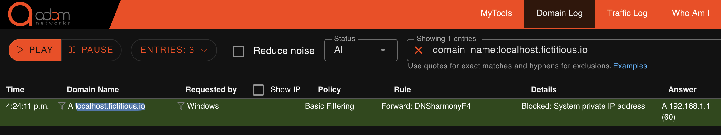Expand the Status All dropdown

[361, 50]
